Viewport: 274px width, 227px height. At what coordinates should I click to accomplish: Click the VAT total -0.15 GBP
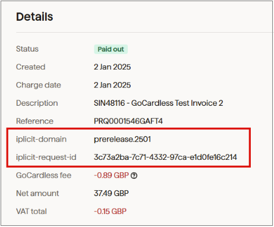point(110,212)
